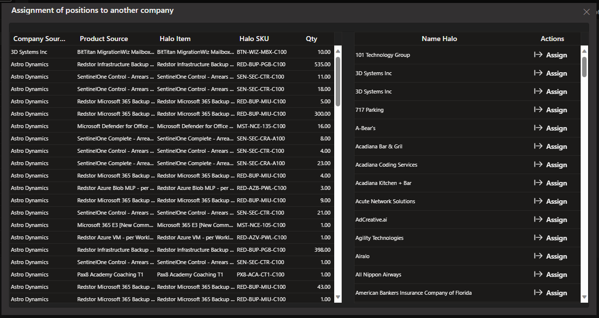Screen dimensions: 599x318
Task: Click the down arrow of the positions table scrollbar
Action: [338, 297]
